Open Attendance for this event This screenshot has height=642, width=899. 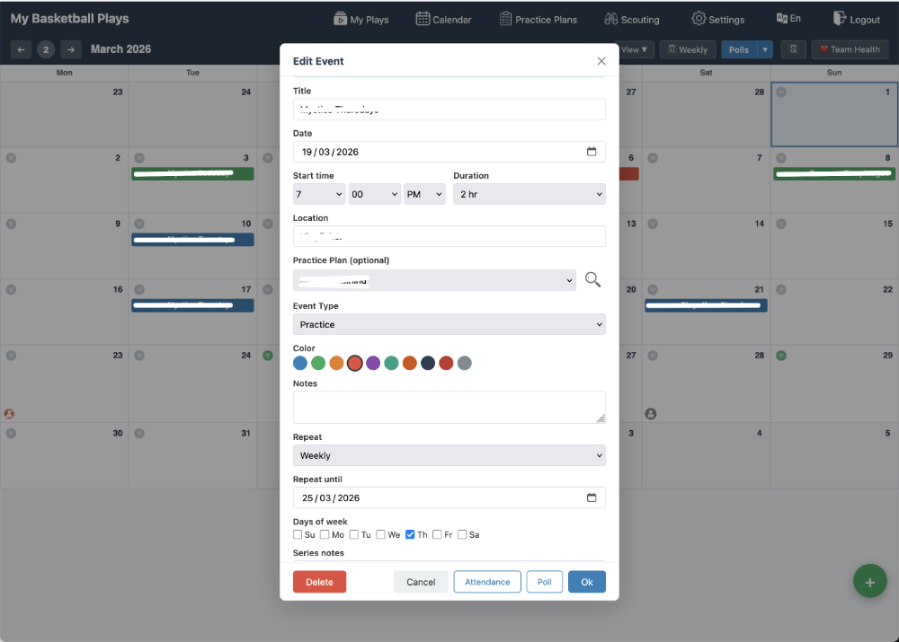click(486, 581)
